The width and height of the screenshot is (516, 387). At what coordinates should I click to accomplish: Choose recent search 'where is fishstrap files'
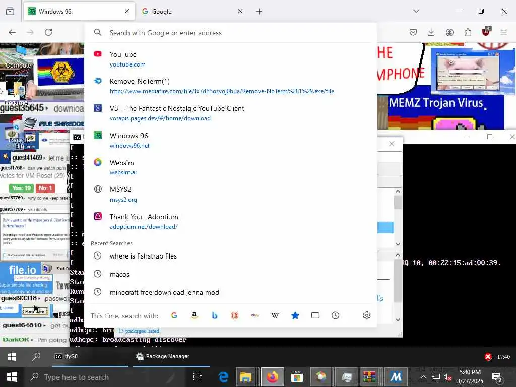coord(230,256)
